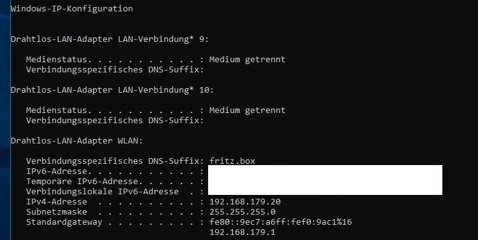
Task: Click Medium getrennt under LAN-Verbindung* 9
Action: [247, 59]
